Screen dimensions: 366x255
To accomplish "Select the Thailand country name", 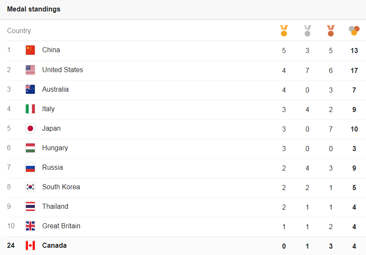I will click(x=55, y=207).
